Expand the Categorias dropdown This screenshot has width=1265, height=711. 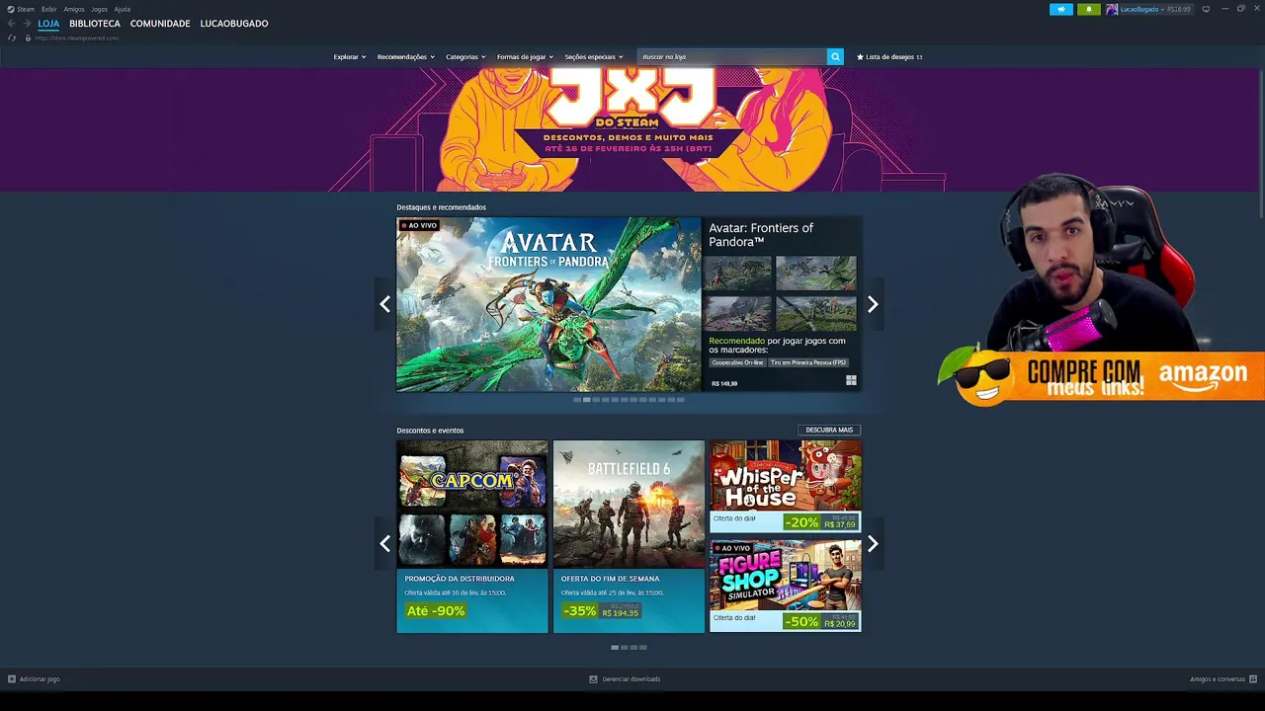465,57
